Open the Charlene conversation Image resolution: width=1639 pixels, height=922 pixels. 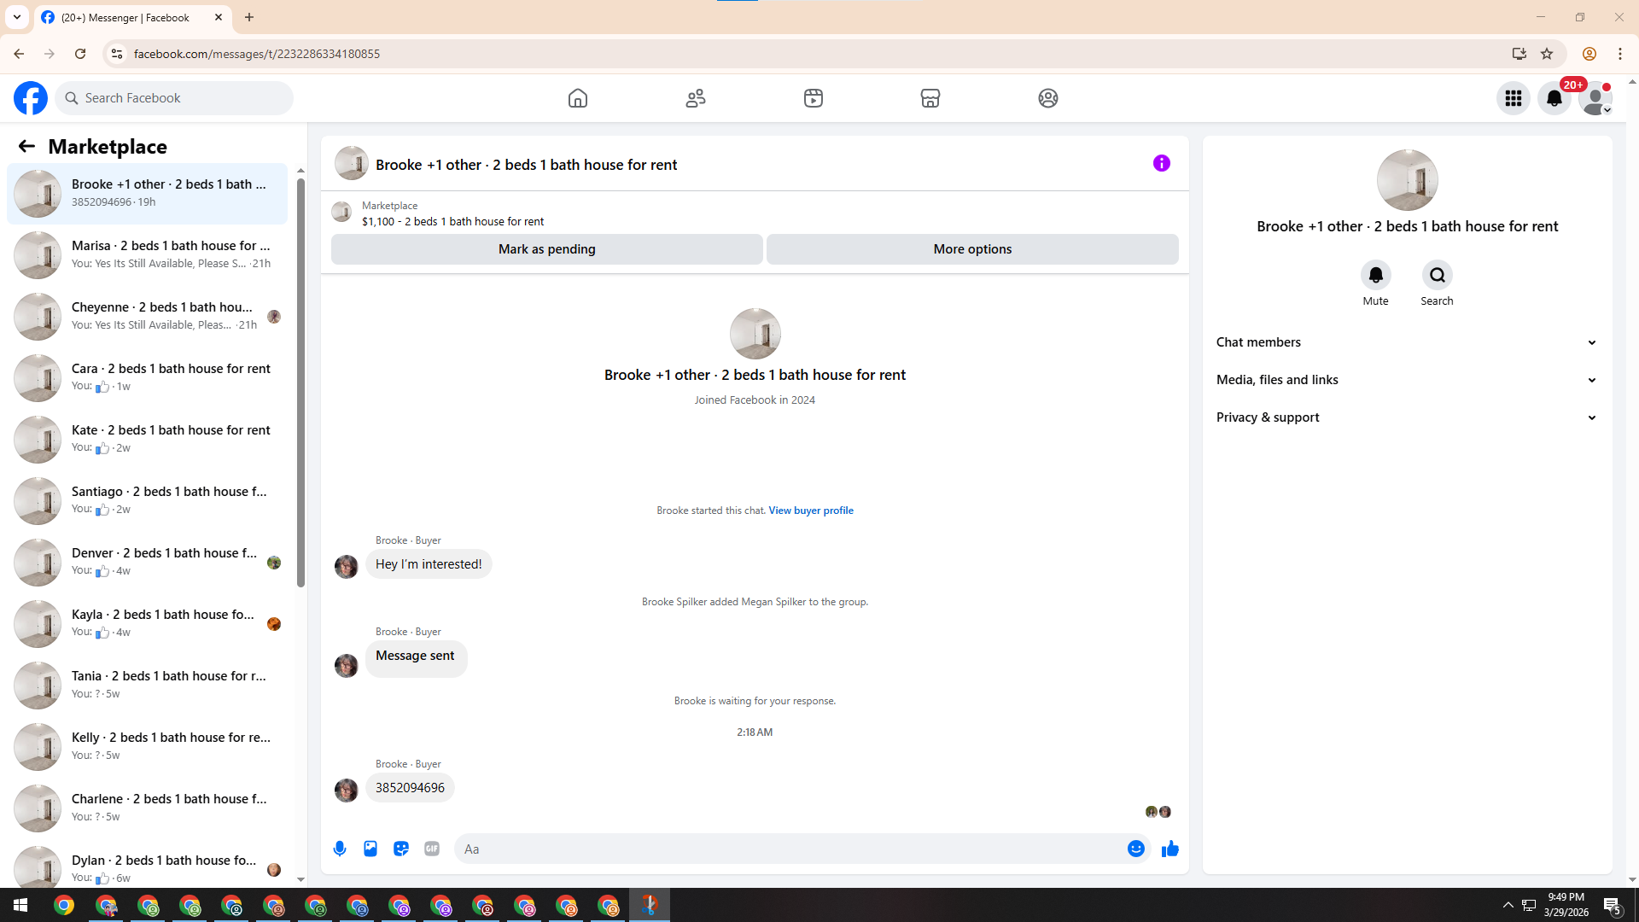147,808
